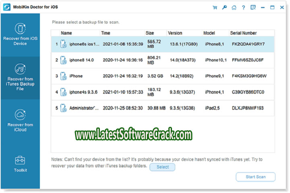The image size is (290, 193).
Task: Open the shopping cart purchase icon
Action: (215, 8)
